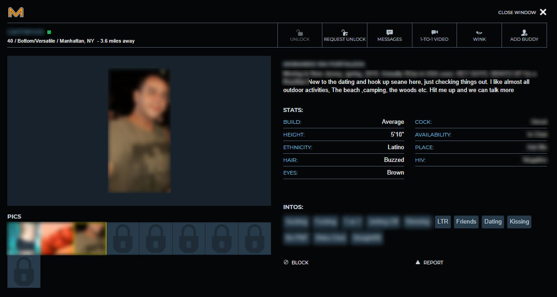This screenshot has height=297, width=557.
Task: Select the third thumbnail in Pics
Action: 90,239
